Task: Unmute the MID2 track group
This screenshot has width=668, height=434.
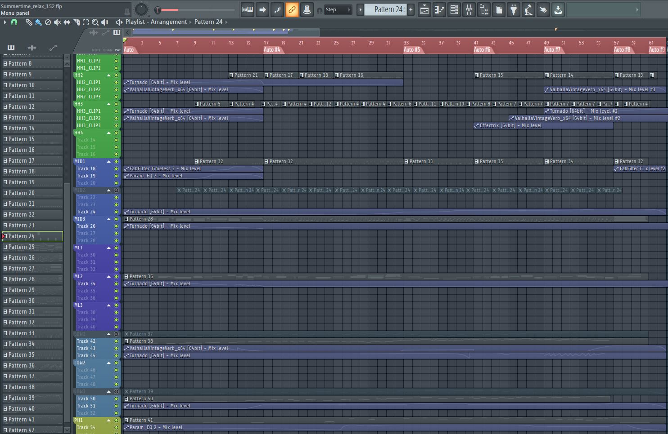Action: 116,190
